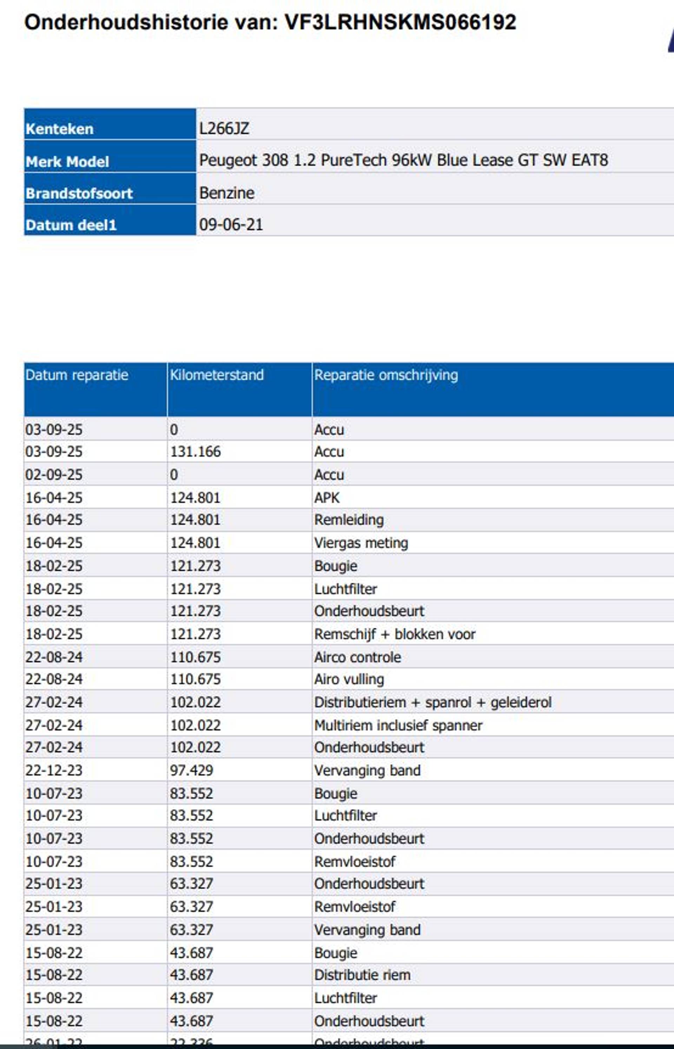Select the Peugeot 308 model text

403,160
